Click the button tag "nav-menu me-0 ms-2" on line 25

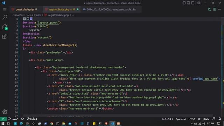coord(80,108)
